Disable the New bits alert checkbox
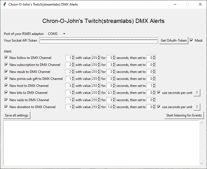 coord(6,93)
